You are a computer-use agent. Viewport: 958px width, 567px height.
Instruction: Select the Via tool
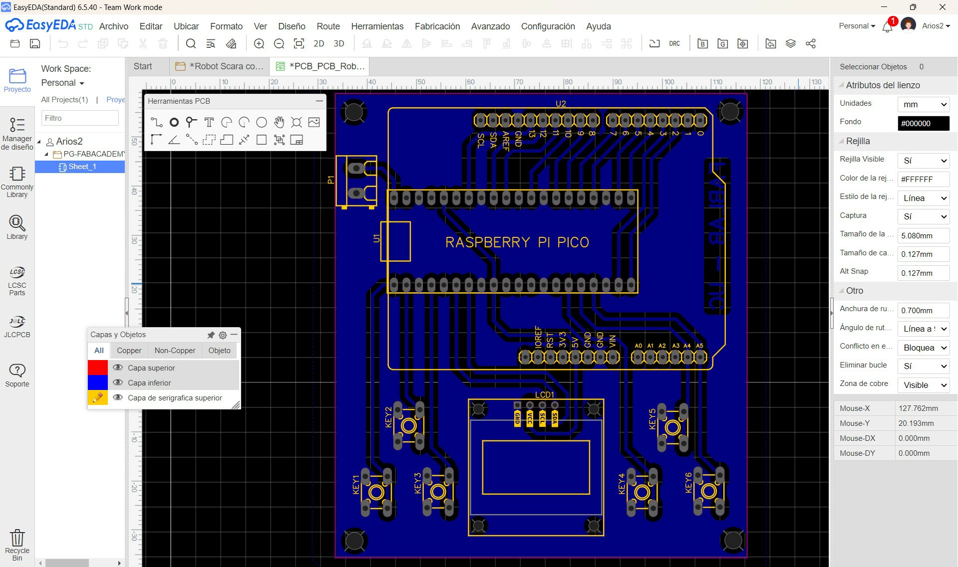coord(191,122)
